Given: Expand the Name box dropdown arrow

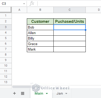Looking at the screenshot, I should pos(24,4).
